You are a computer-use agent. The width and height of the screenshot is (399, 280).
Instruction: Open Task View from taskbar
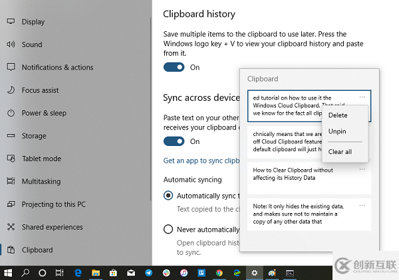point(60,273)
